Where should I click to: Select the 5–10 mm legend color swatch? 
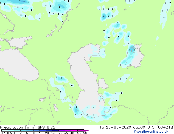[x=30, y=130]
